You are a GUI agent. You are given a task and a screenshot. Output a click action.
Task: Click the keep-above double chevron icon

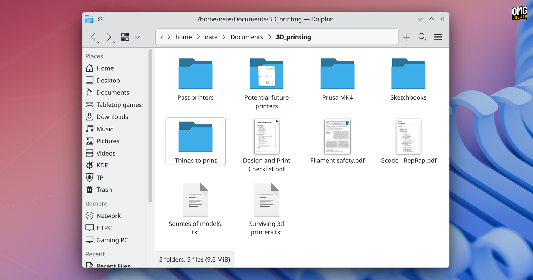pos(100,19)
